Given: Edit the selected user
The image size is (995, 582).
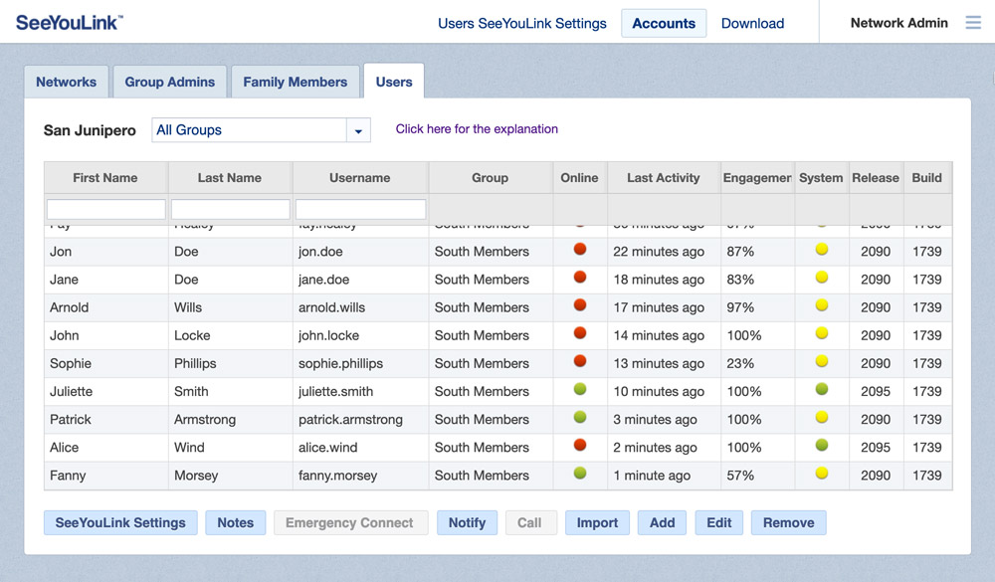Looking at the screenshot, I should click(x=719, y=523).
